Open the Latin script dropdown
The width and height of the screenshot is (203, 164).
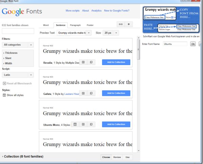pyautogui.click(x=18, y=75)
